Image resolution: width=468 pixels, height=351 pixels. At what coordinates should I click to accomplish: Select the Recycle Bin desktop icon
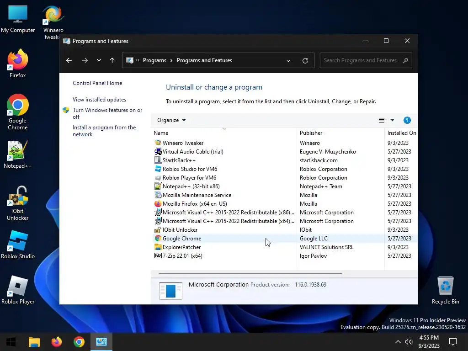tap(445, 290)
